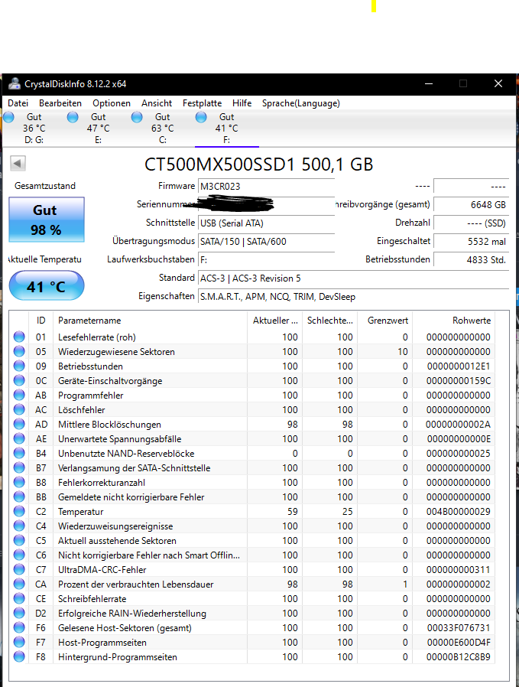The height and width of the screenshot is (687, 519).
Task: Open the Optionen menu
Action: [112, 103]
